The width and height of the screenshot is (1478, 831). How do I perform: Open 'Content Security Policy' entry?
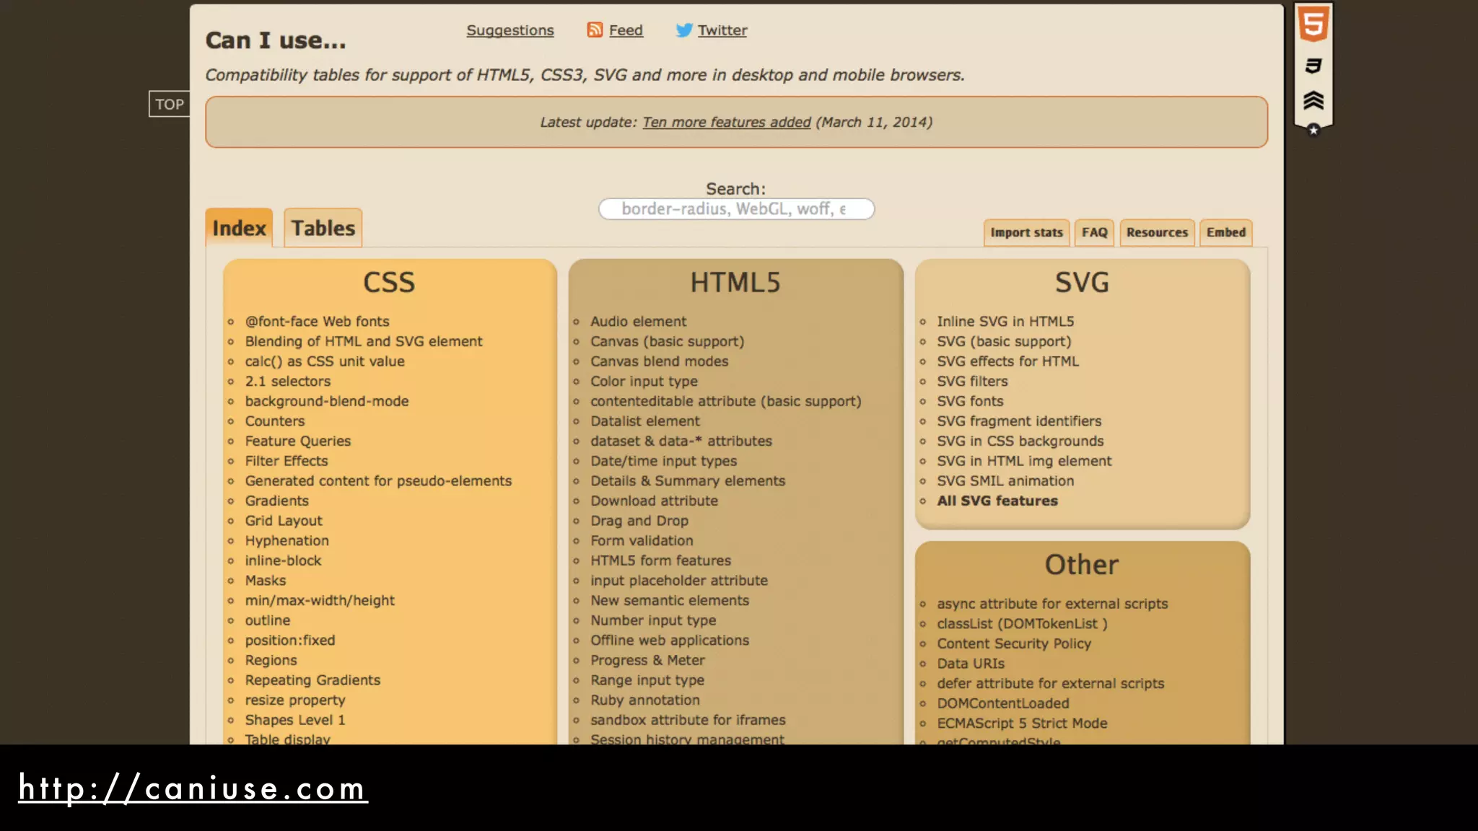tap(1014, 643)
